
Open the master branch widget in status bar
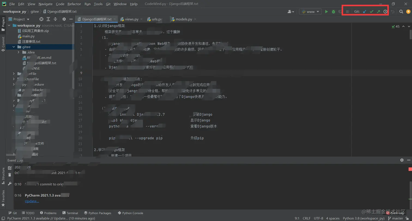coord(395,218)
